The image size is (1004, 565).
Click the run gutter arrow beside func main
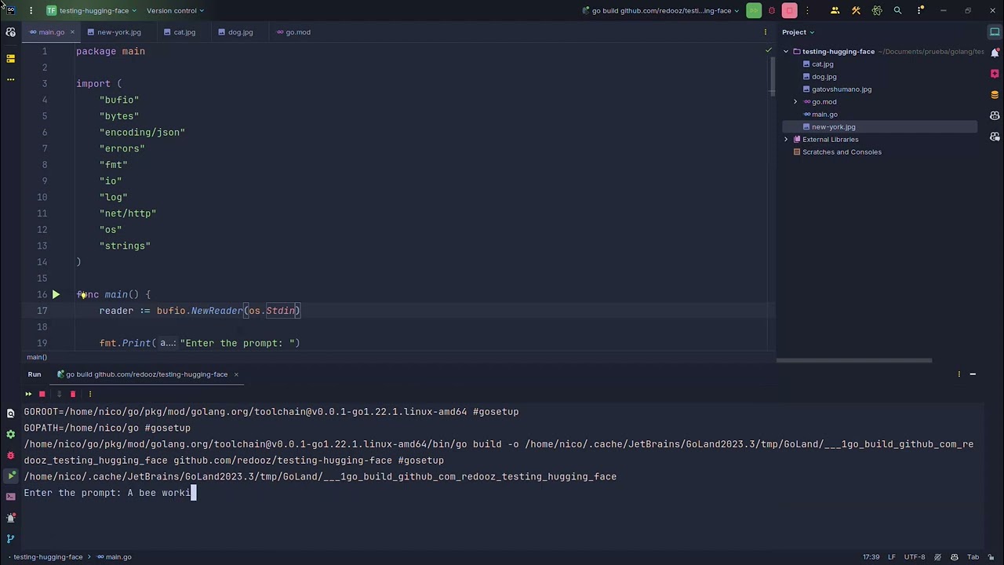(x=56, y=294)
